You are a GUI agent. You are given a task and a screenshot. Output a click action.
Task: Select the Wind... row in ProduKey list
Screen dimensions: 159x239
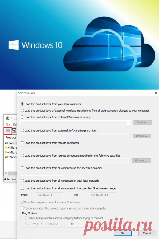click(x=11, y=157)
